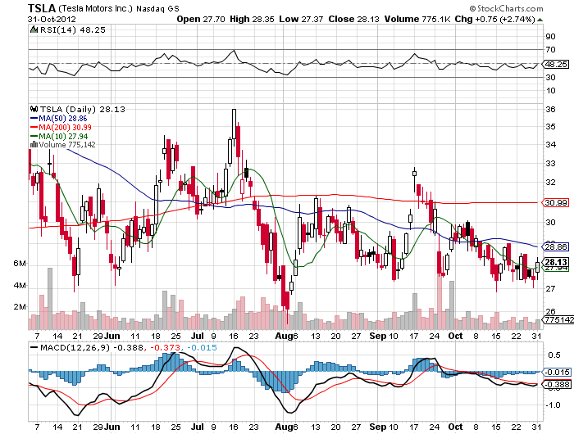Click the date '31-Oct-2012'
Viewport: 574px width, 434px height.
coord(52,20)
